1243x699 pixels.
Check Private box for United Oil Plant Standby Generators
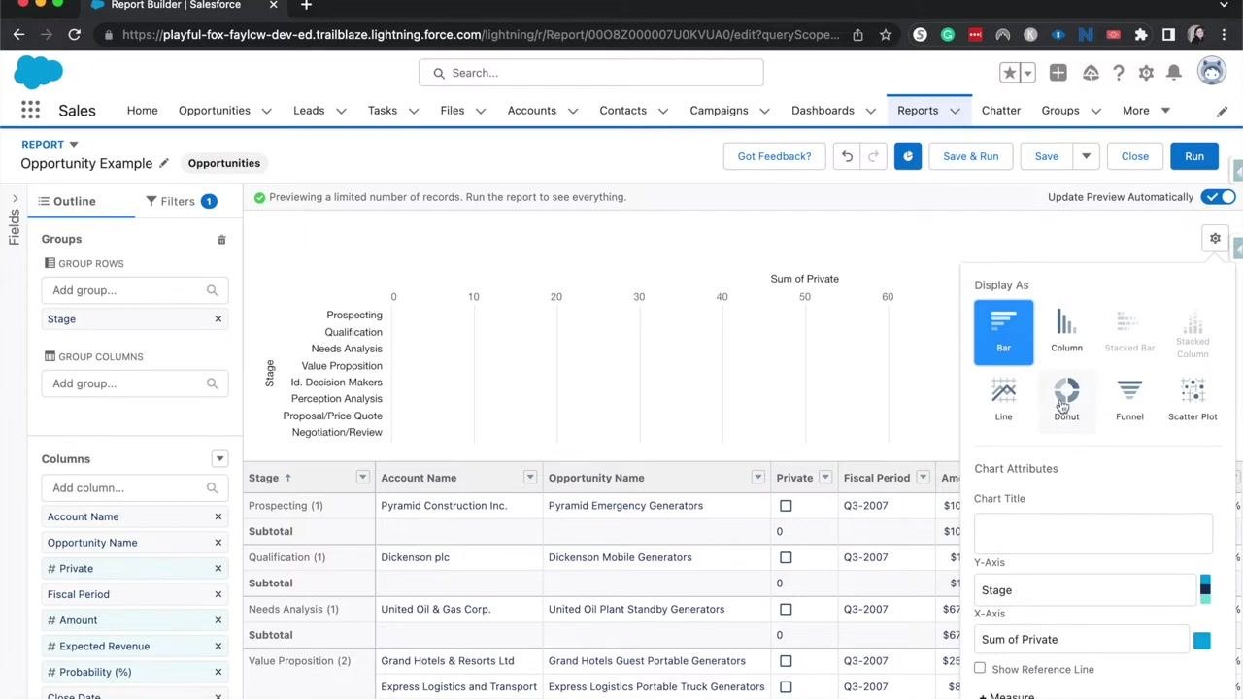[x=786, y=610]
